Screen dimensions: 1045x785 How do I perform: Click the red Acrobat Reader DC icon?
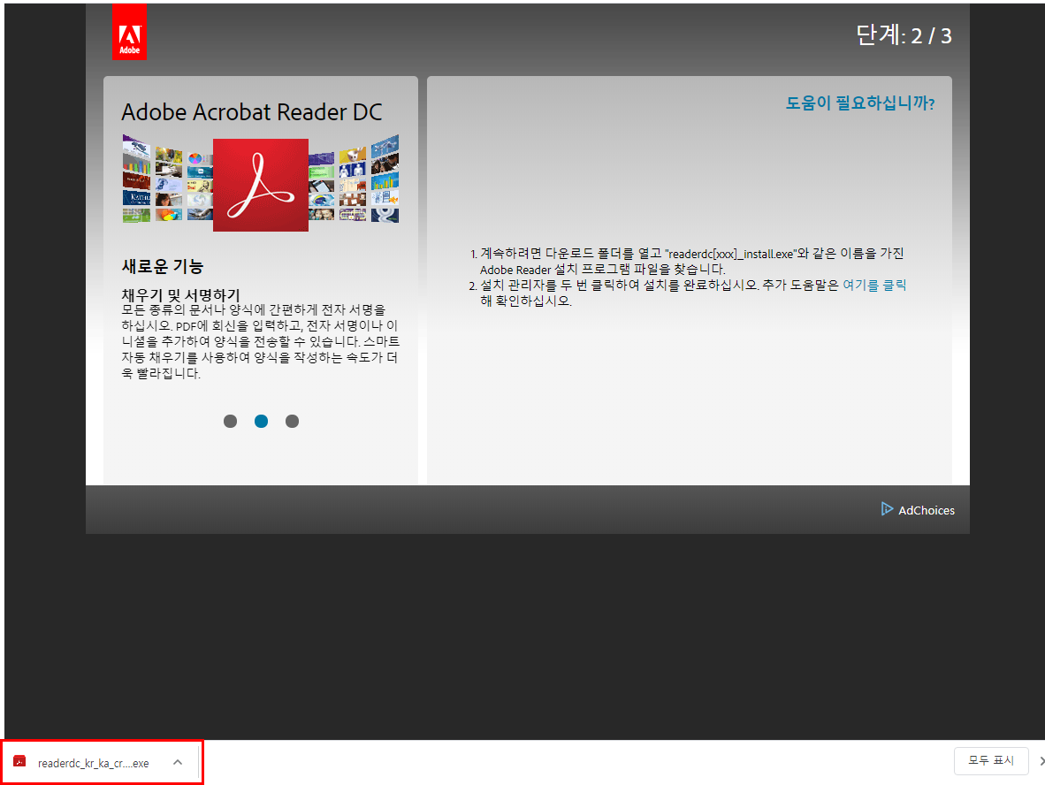coord(261,185)
